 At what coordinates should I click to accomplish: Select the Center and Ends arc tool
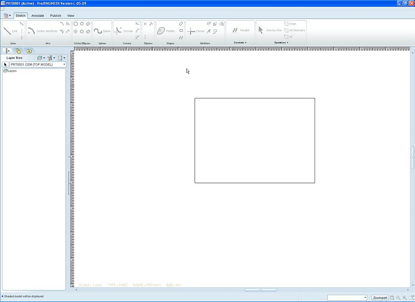[x=43, y=31]
